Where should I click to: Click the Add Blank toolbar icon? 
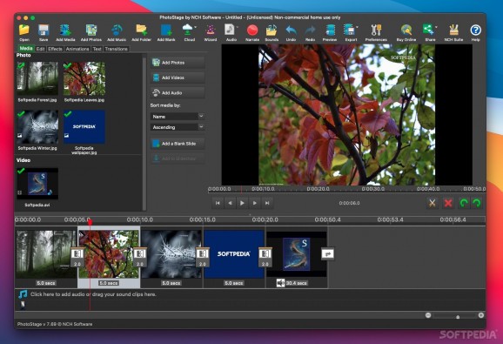point(166,32)
